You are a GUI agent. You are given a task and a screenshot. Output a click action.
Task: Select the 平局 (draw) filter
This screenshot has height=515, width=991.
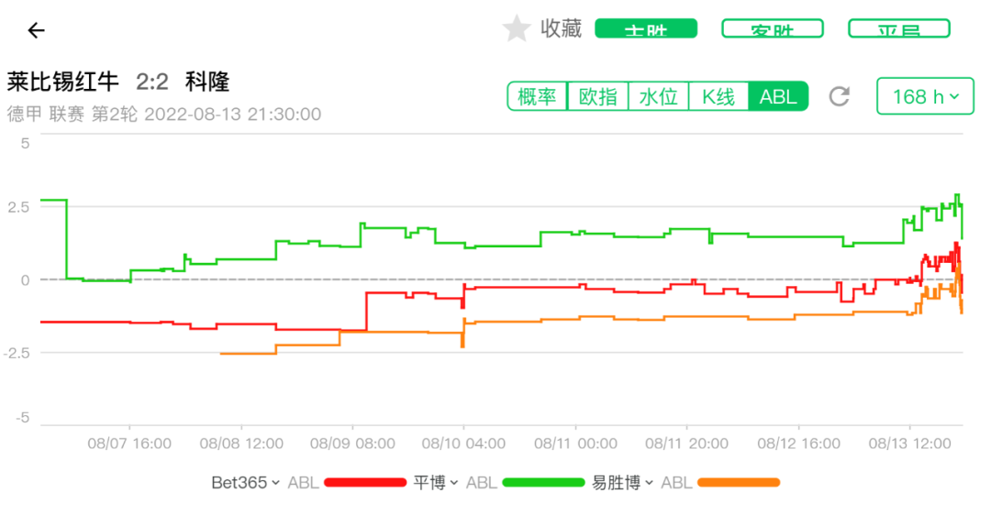click(x=898, y=29)
